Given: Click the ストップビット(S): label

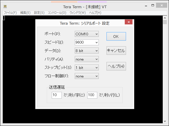Looking at the screenshot, I should [x=58, y=68].
